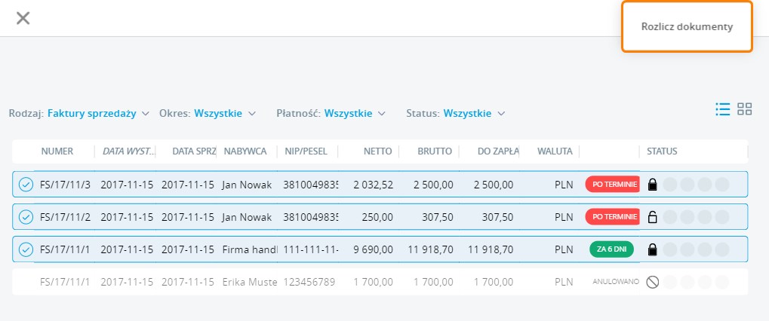Close the panel with the X icon
The image size is (769, 321).
coord(23,18)
